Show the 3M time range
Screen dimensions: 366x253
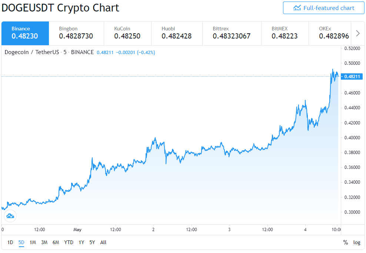click(x=44, y=243)
